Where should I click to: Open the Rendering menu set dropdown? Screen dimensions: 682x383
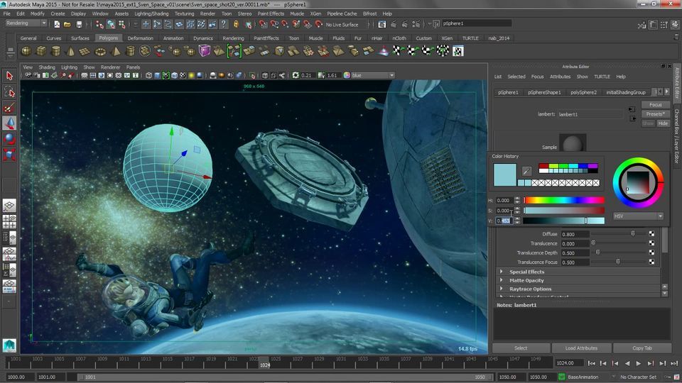(26, 23)
